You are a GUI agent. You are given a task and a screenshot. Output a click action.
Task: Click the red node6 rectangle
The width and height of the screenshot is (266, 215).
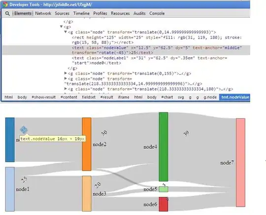pyautogui.click(x=164, y=204)
